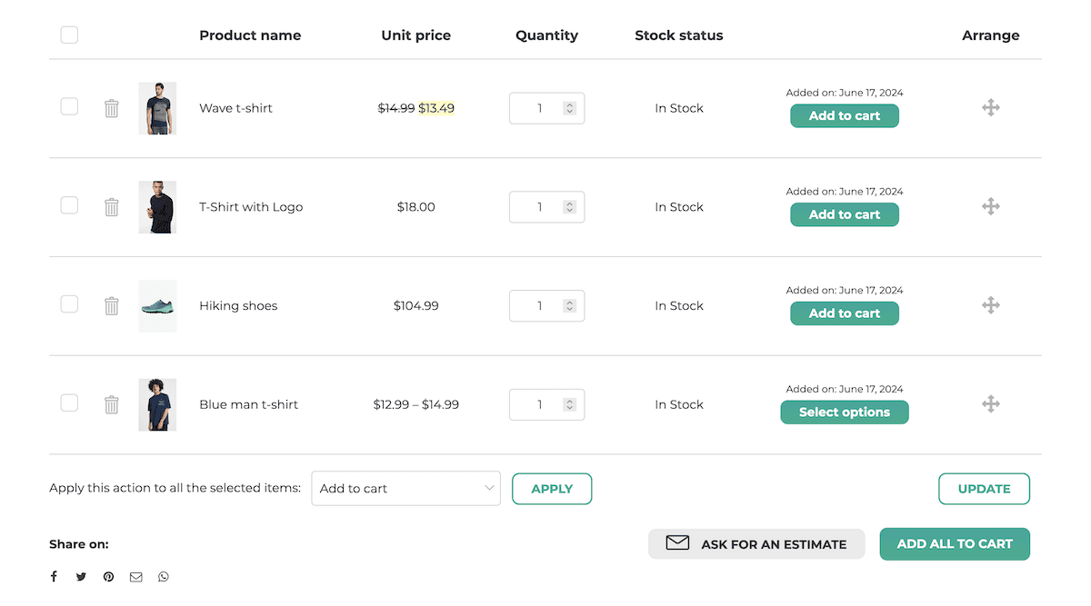This screenshot has width=1091, height=606.
Task: Click the Wave t-shirt quantity stepper arrows
Action: (570, 108)
